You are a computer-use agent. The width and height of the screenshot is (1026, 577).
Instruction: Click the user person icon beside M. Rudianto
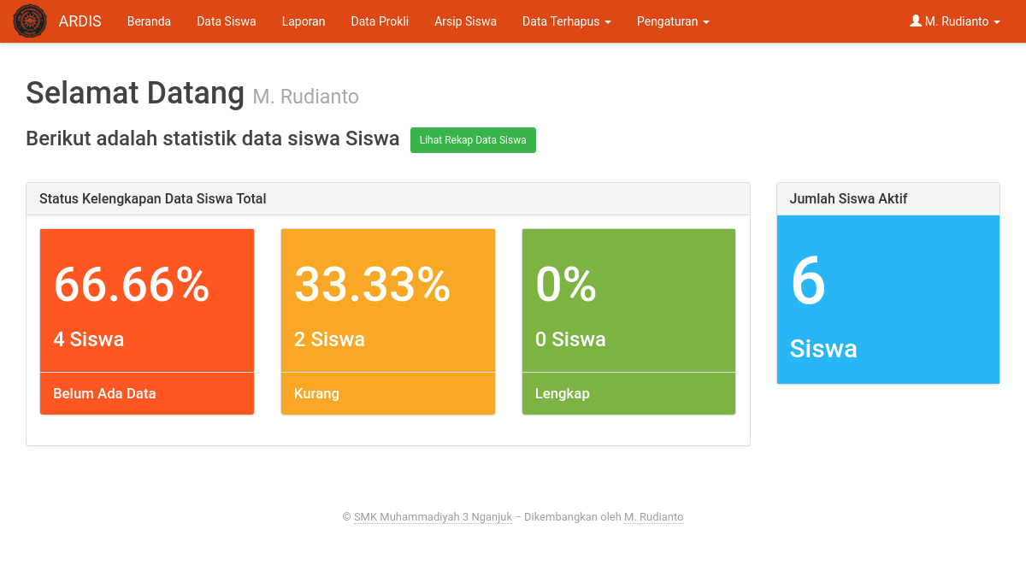tap(916, 21)
